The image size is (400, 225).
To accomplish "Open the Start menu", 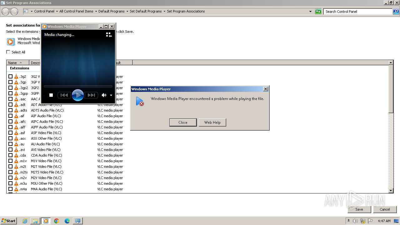I will (9, 221).
